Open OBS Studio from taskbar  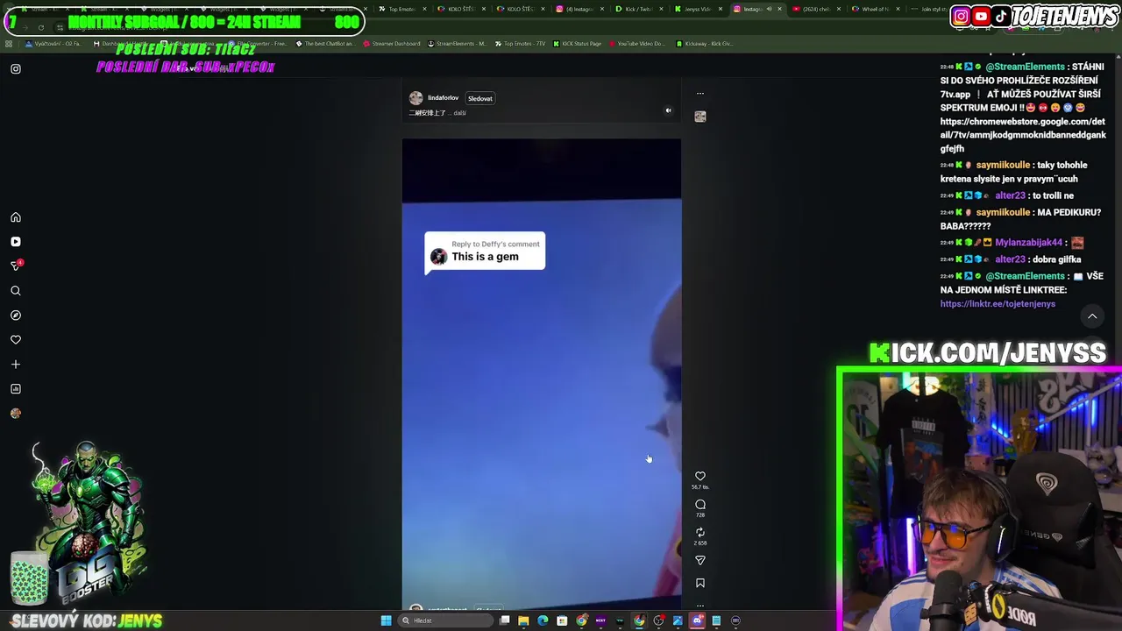[658, 620]
